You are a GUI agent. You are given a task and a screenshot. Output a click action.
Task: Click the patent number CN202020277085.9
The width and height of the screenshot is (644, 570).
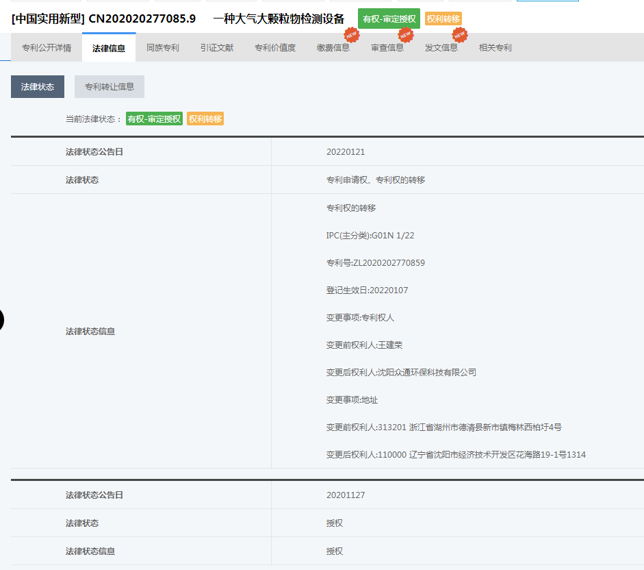142,18
